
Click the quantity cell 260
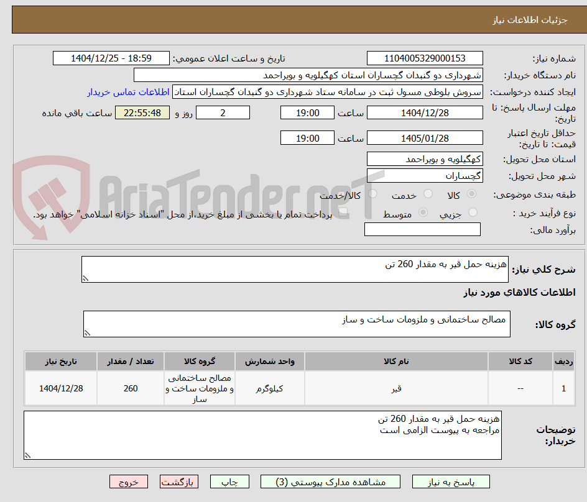[x=131, y=388]
